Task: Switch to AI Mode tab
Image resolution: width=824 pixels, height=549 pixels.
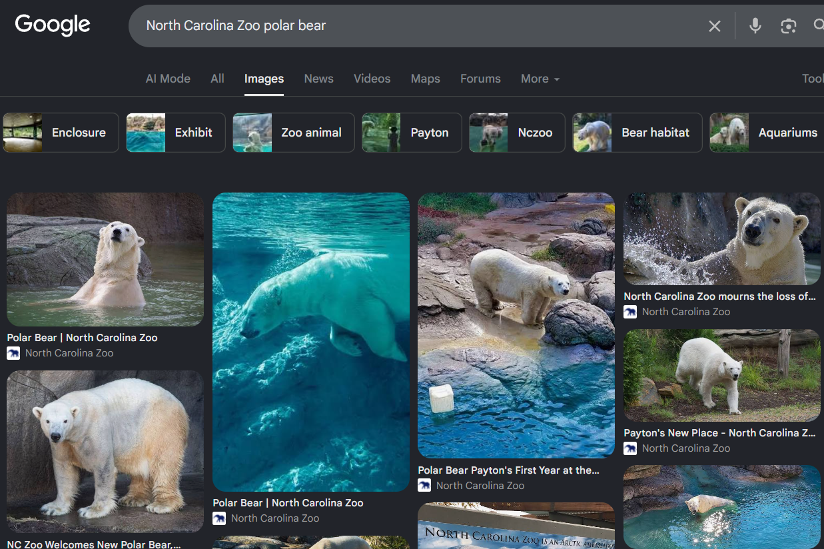Action: [168, 79]
